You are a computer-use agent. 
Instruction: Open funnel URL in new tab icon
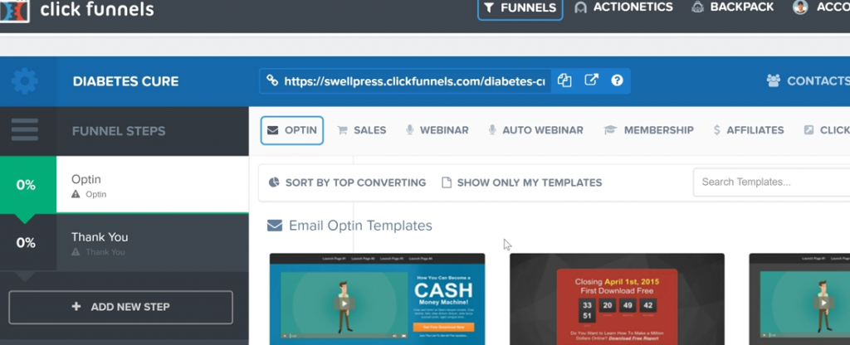[591, 80]
